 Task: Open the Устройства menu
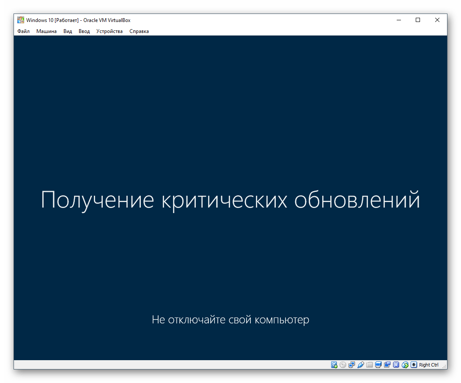click(x=110, y=31)
